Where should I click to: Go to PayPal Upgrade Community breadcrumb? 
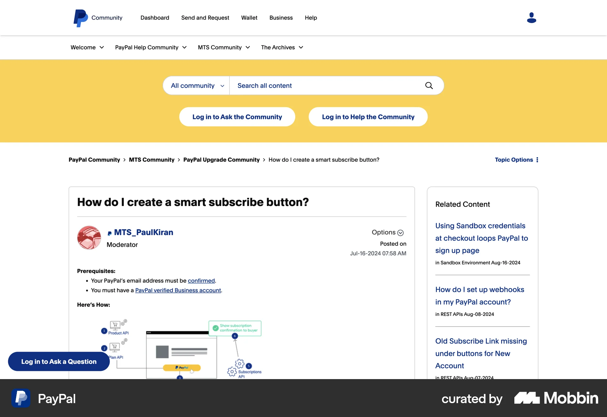click(221, 160)
